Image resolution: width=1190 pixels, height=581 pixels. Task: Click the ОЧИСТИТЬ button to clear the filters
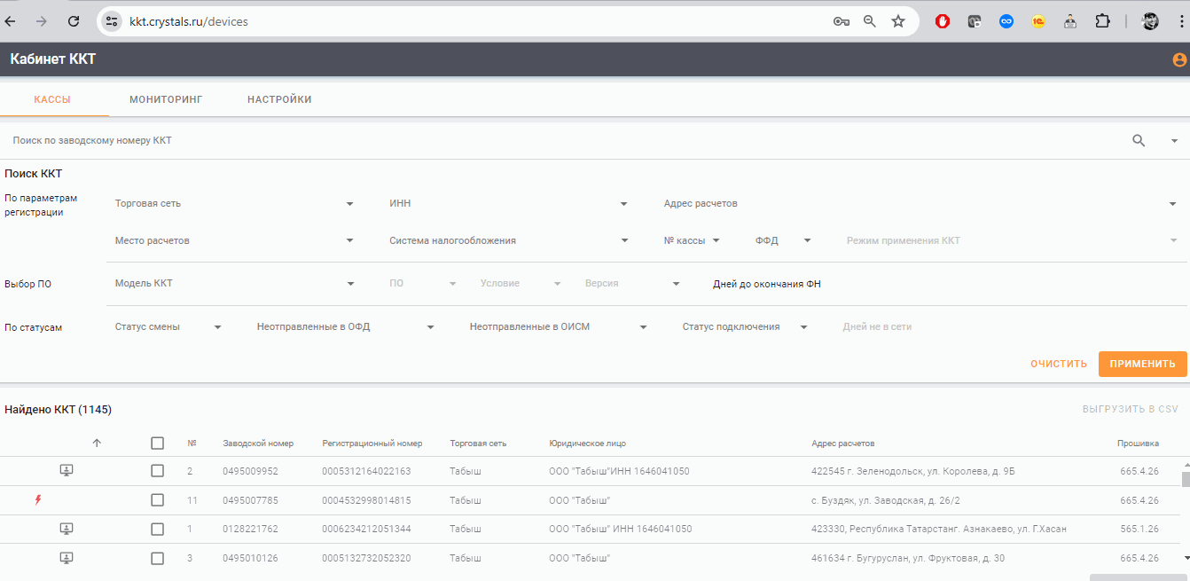pos(1059,364)
